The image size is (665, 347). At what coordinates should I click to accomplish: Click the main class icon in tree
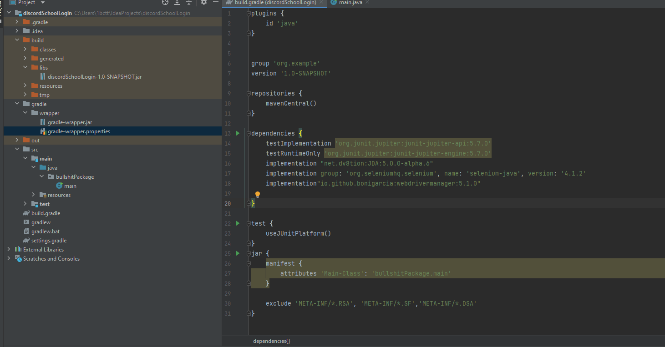coord(59,186)
